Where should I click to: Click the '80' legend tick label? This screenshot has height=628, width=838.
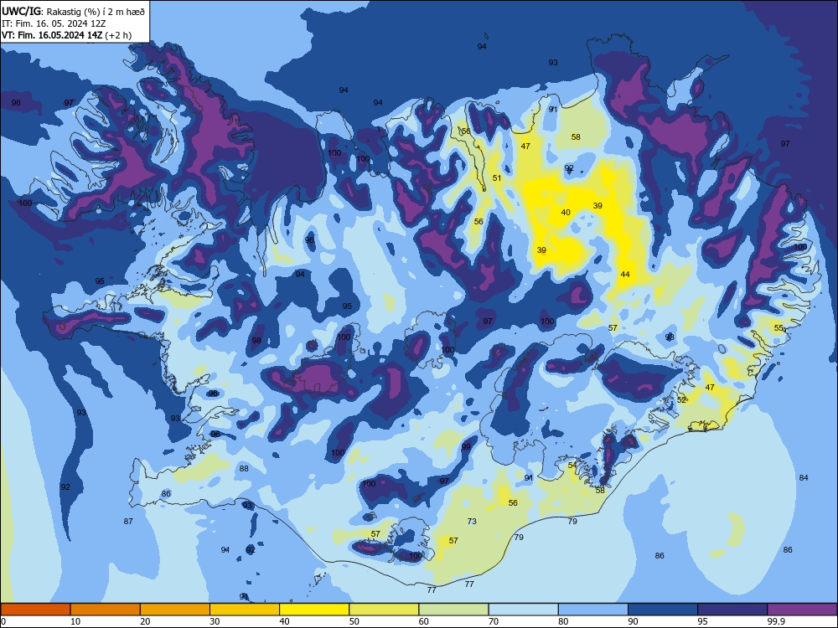click(563, 621)
